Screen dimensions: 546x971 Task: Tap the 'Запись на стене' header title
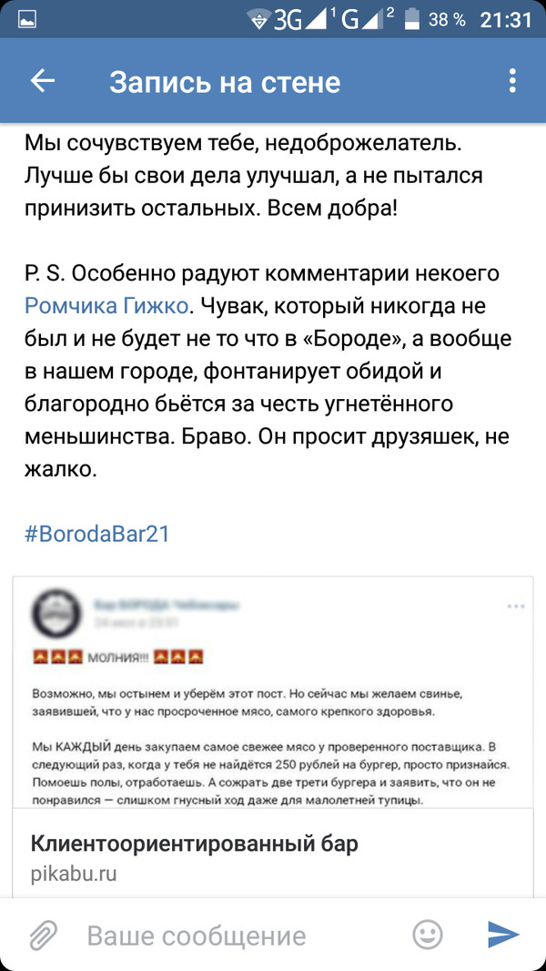coord(225,82)
